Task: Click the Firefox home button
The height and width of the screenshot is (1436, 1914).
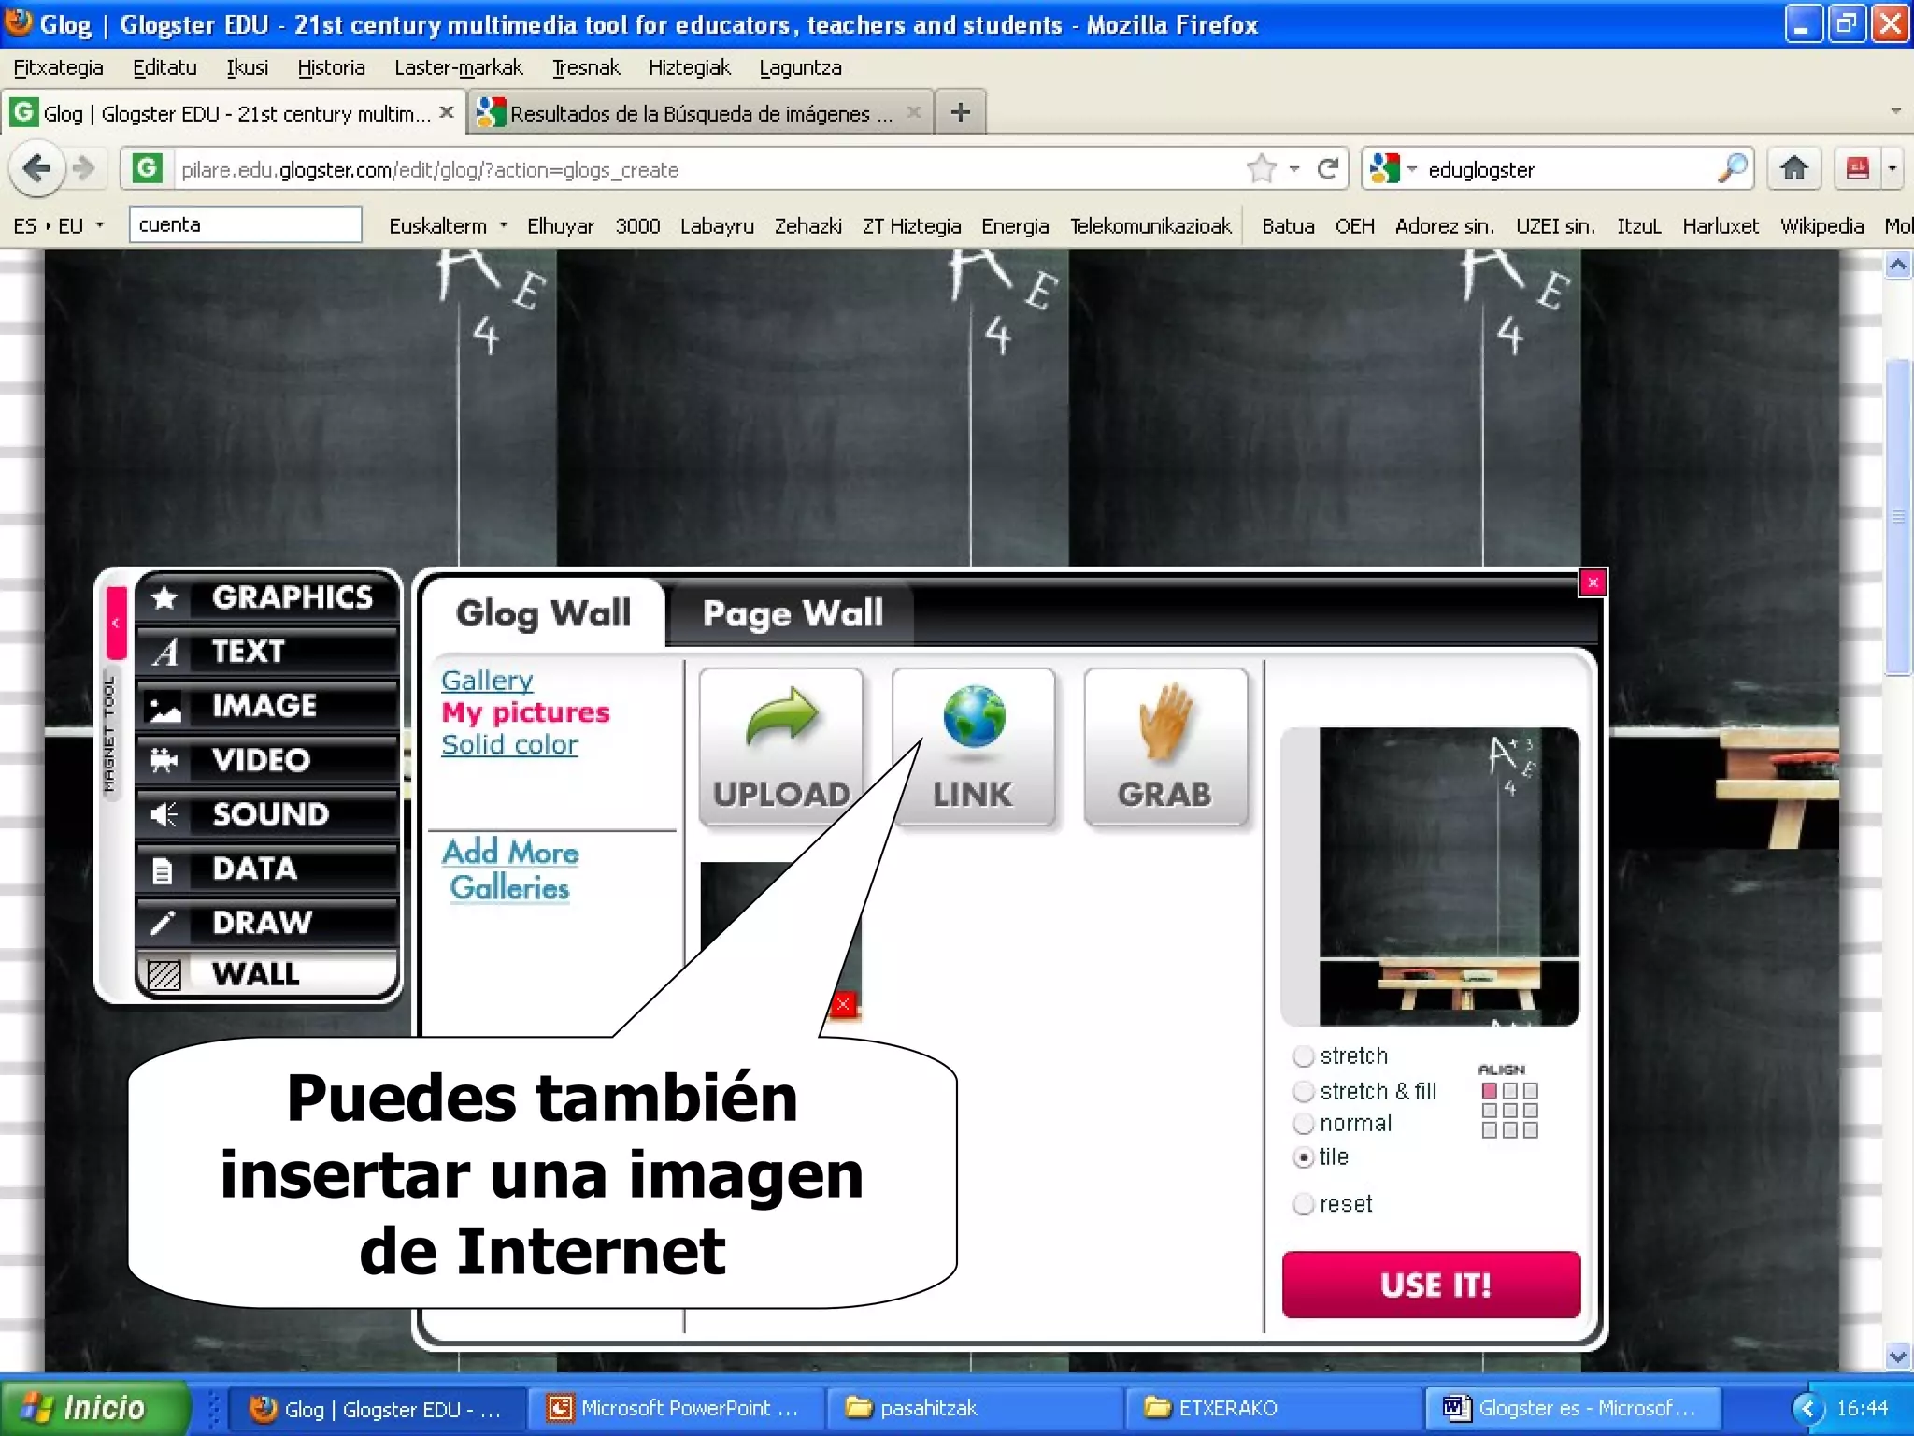Action: point(1793,169)
